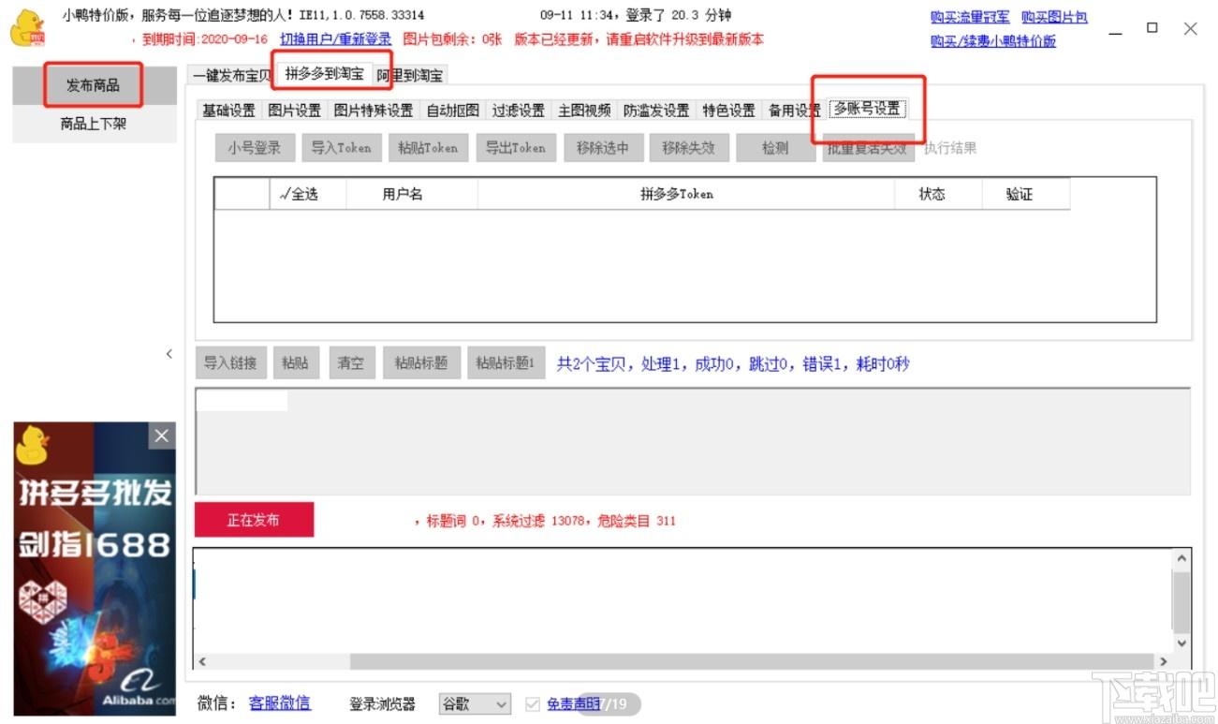Open the 过滤设置 settings tab
This screenshot has height=724, width=1218.
tap(518, 111)
